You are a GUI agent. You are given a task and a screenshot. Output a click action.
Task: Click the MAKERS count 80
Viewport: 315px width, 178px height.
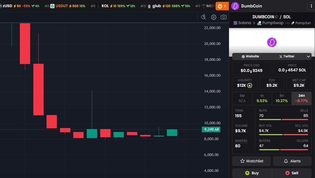pos(238,146)
